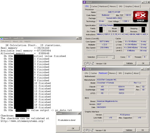Click OK in the bottom CPU-Z window
Viewport: 150px width, 133px height.
[142, 130]
